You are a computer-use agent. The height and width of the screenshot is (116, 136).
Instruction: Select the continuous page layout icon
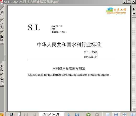[x=116, y=114]
